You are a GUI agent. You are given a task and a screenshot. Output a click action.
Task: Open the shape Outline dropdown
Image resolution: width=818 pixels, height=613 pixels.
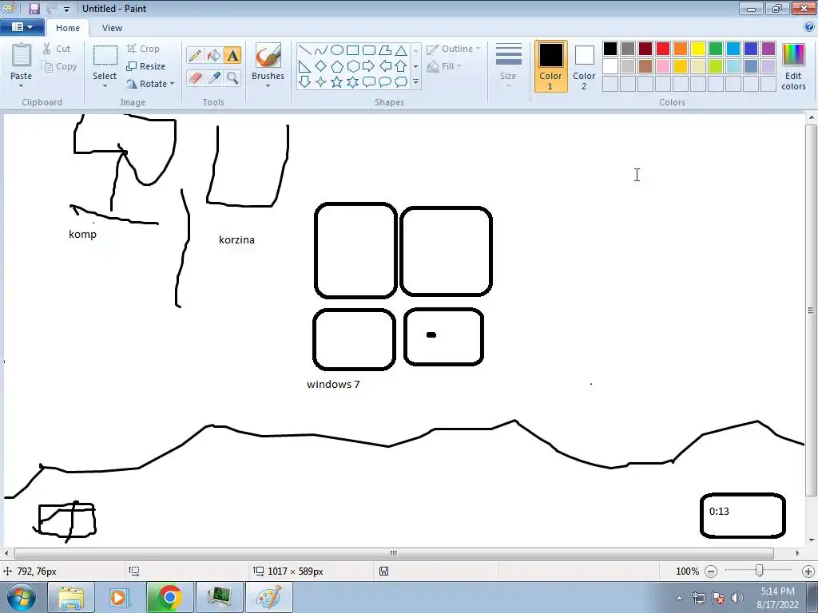(453, 49)
